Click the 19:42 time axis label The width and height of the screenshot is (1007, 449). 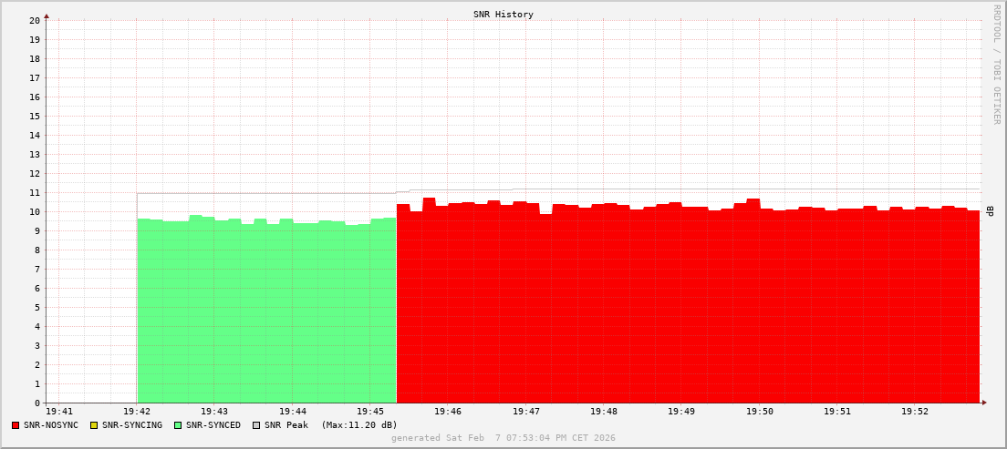pyautogui.click(x=137, y=412)
